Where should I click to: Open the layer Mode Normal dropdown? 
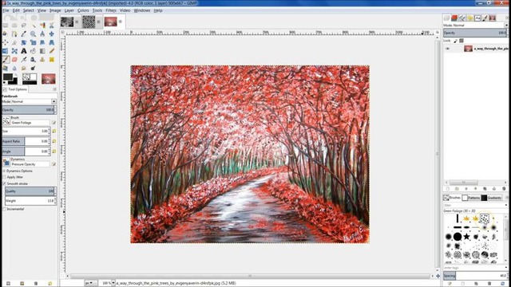coord(506,25)
